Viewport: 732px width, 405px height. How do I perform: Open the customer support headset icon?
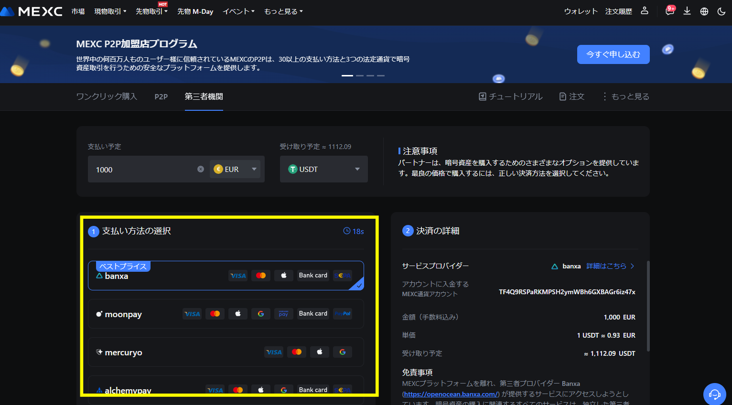point(715,394)
